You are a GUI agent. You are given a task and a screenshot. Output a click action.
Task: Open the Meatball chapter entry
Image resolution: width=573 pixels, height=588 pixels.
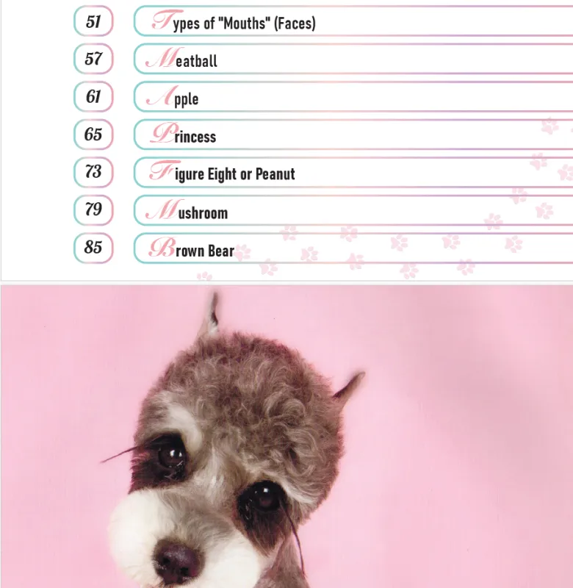(353, 59)
